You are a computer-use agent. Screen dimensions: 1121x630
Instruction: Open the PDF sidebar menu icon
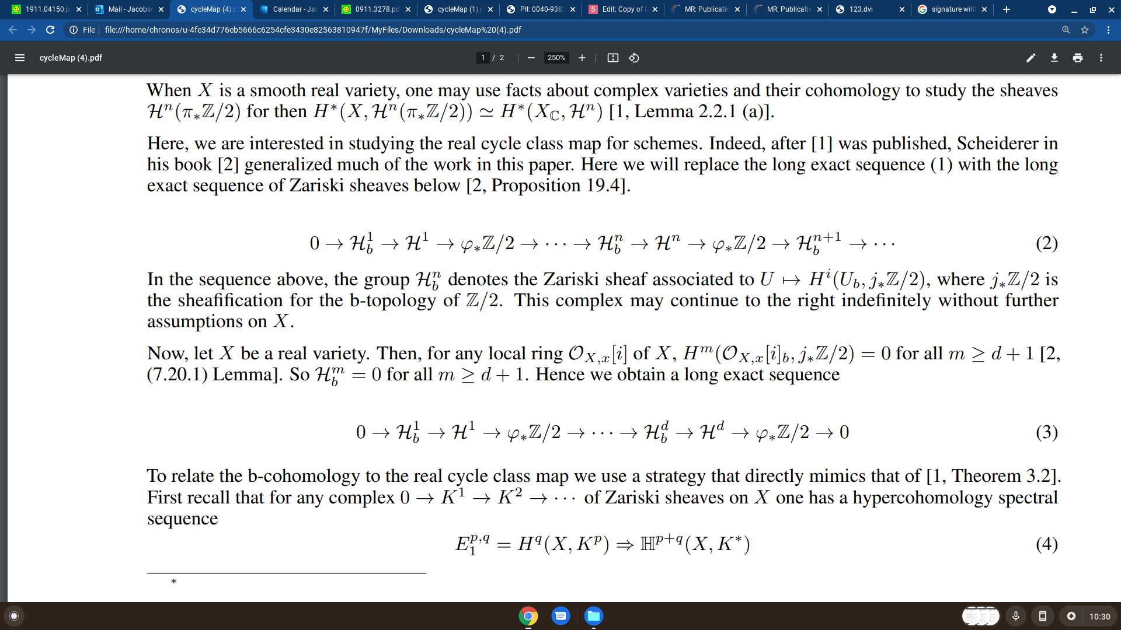tap(19, 58)
